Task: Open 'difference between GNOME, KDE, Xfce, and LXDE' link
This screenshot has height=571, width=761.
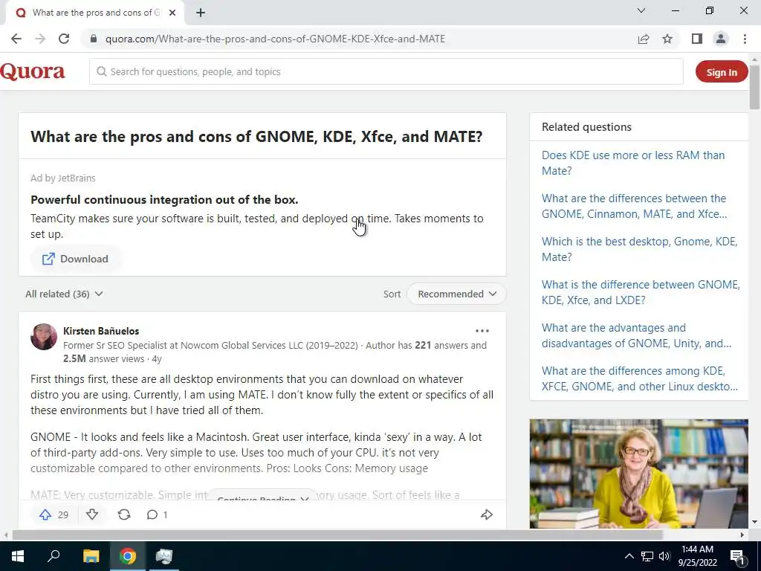Action: [x=641, y=292]
